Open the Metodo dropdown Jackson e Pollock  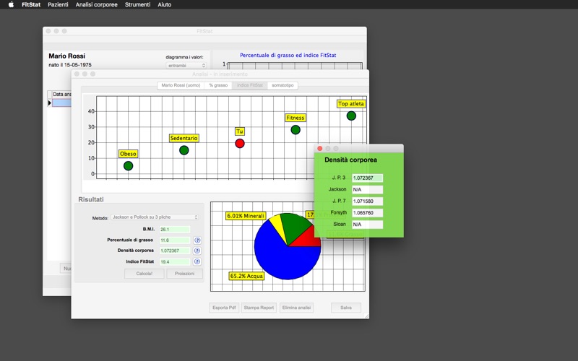155,217
